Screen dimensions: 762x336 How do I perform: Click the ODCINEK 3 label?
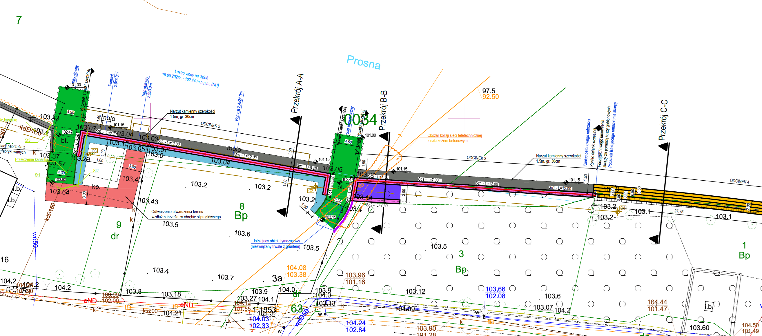(476, 158)
